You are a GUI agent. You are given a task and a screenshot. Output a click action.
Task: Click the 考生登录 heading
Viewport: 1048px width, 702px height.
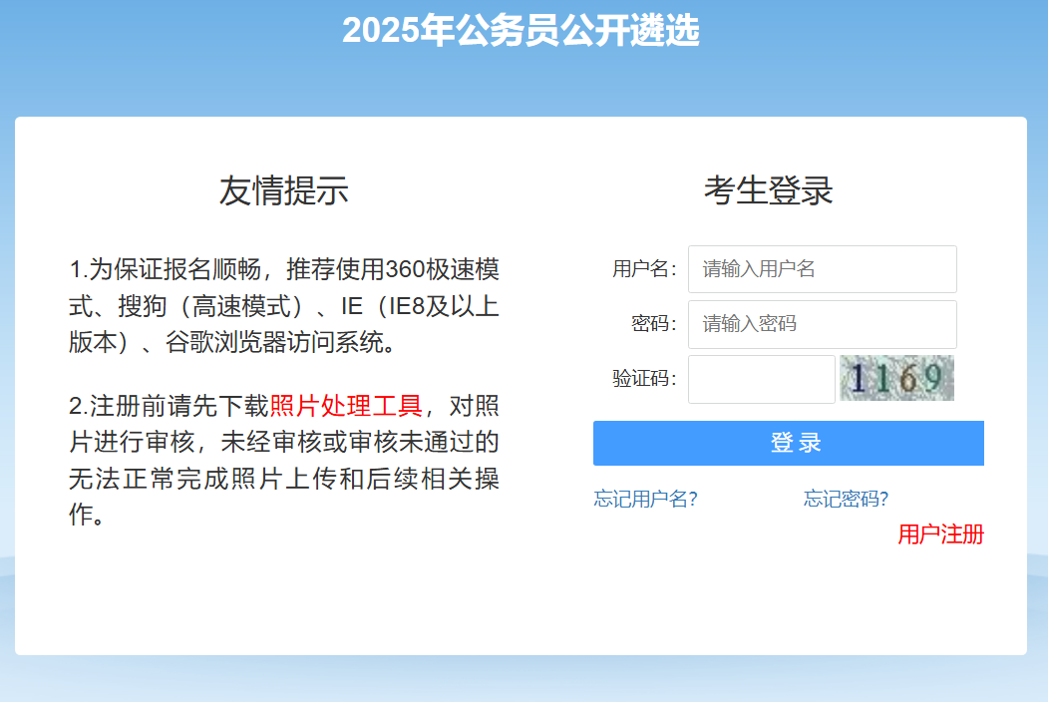[x=768, y=189]
